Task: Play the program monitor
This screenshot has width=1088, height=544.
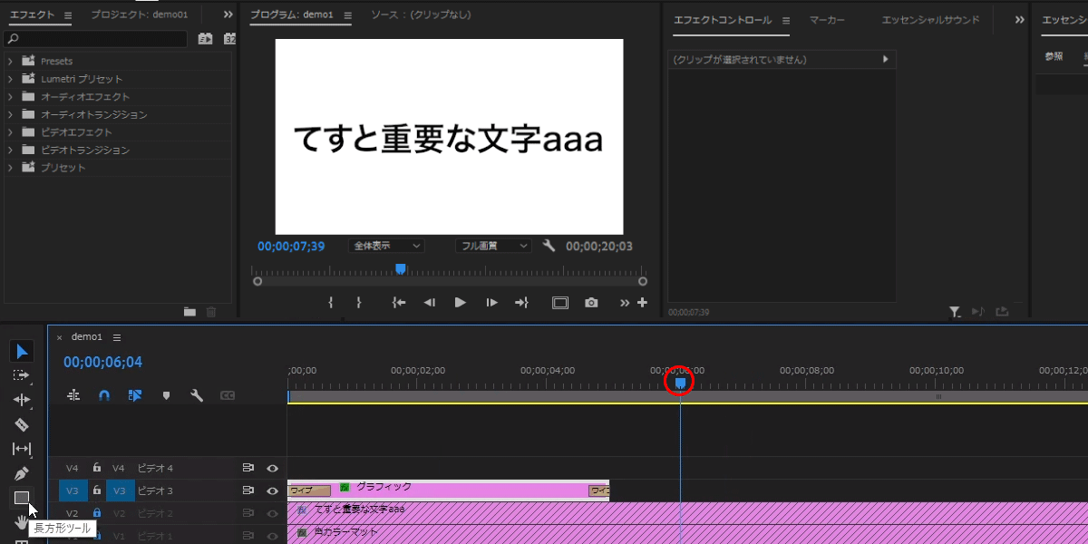Action: [x=461, y=303]
